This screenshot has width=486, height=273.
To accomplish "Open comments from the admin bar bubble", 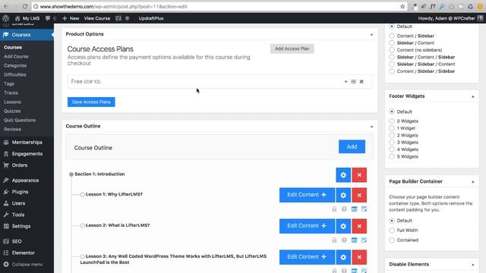I will (x=48, y=18).
